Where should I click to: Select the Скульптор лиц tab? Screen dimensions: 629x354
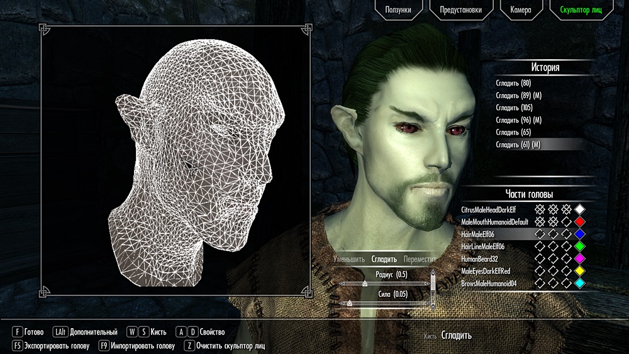click(581, 9)
